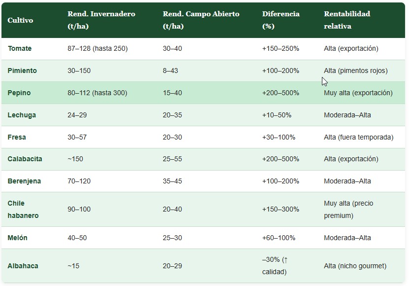The image size is (409, 286).
Task: Click the Rend. Campo Abierto column header
Action: coord(201,20)
